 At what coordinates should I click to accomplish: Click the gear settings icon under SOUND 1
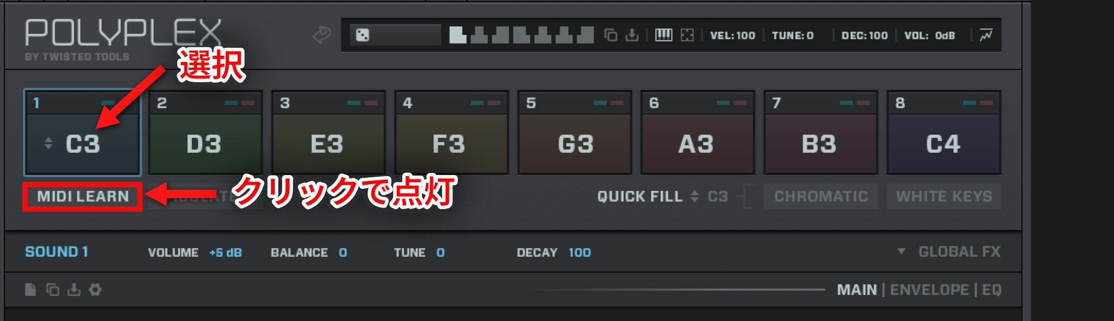[95, 290]
